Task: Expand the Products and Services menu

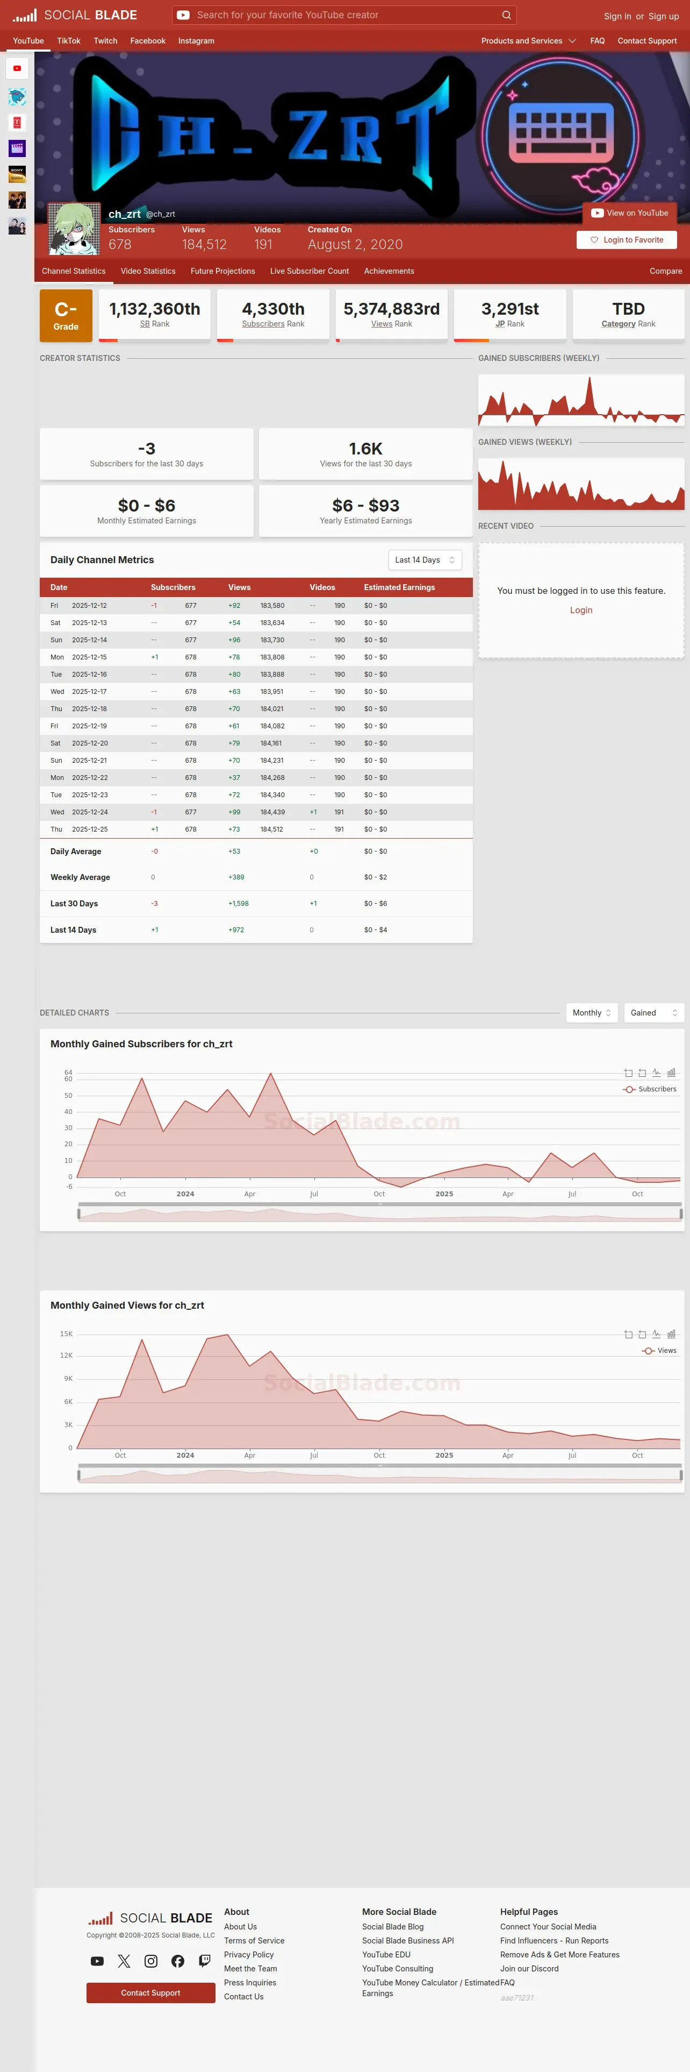Action: pyautogui.click(x=529, y=41)
